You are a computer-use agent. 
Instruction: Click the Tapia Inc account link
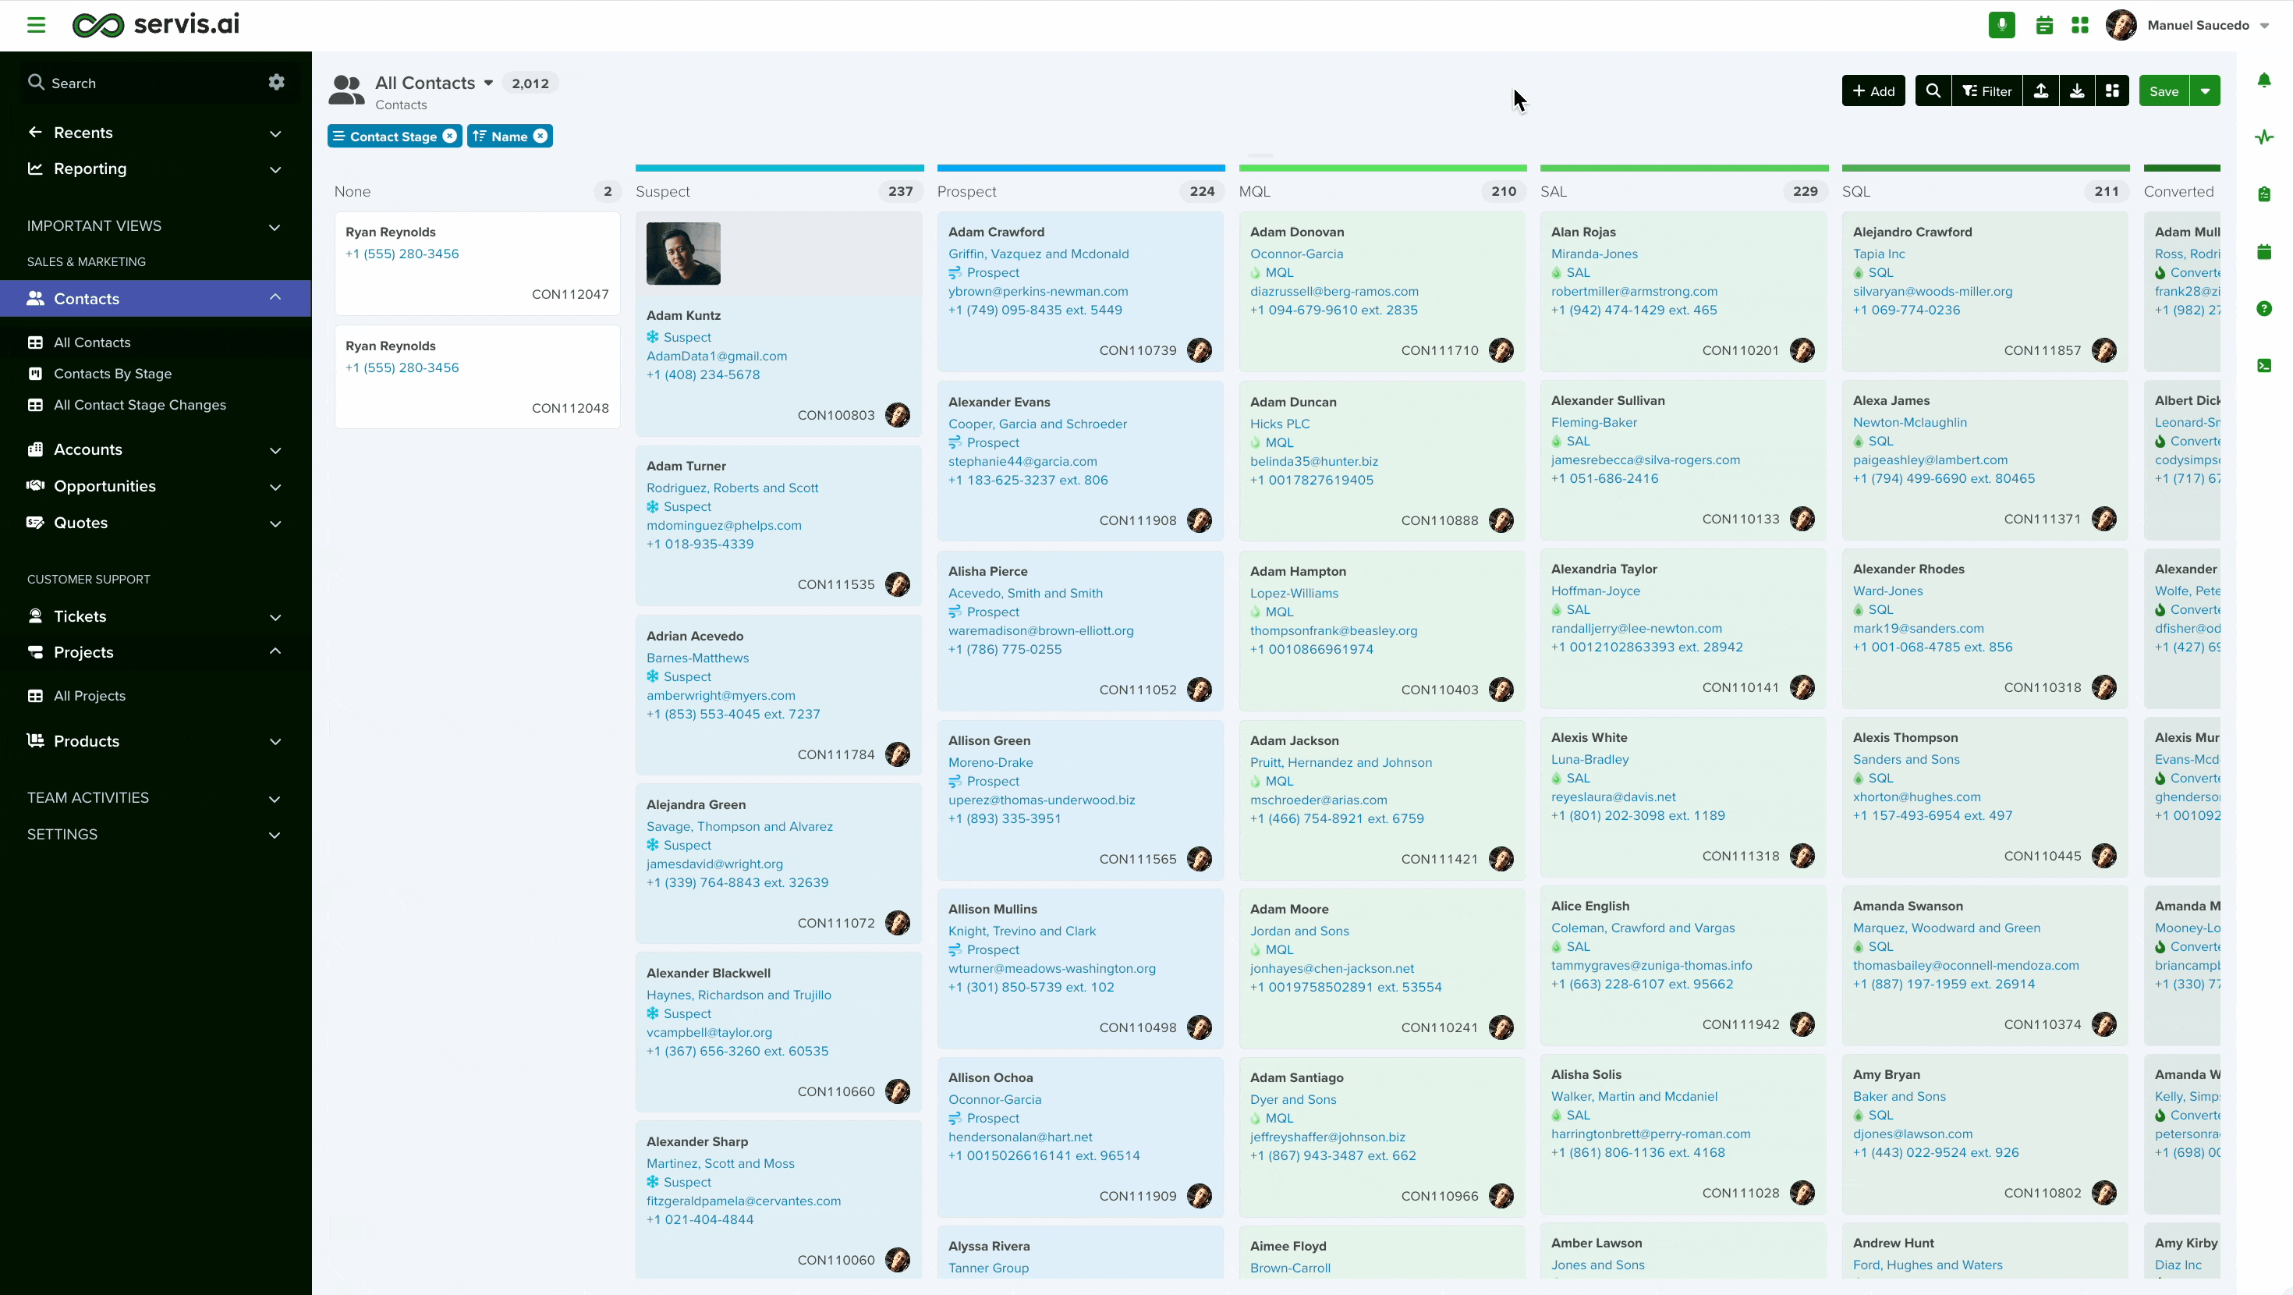point(1878,254)
